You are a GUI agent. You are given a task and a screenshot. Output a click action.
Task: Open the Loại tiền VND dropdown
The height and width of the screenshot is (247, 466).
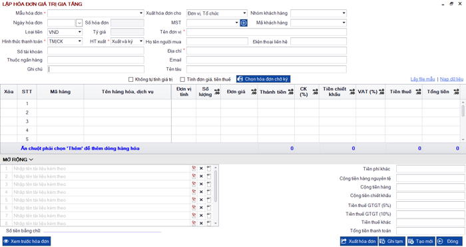click(x=80, y=32)
